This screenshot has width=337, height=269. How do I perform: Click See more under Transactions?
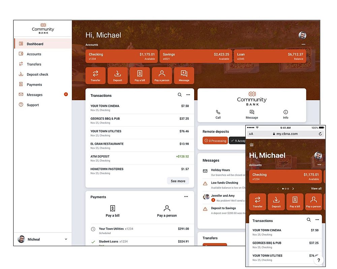tap(178, 181)
